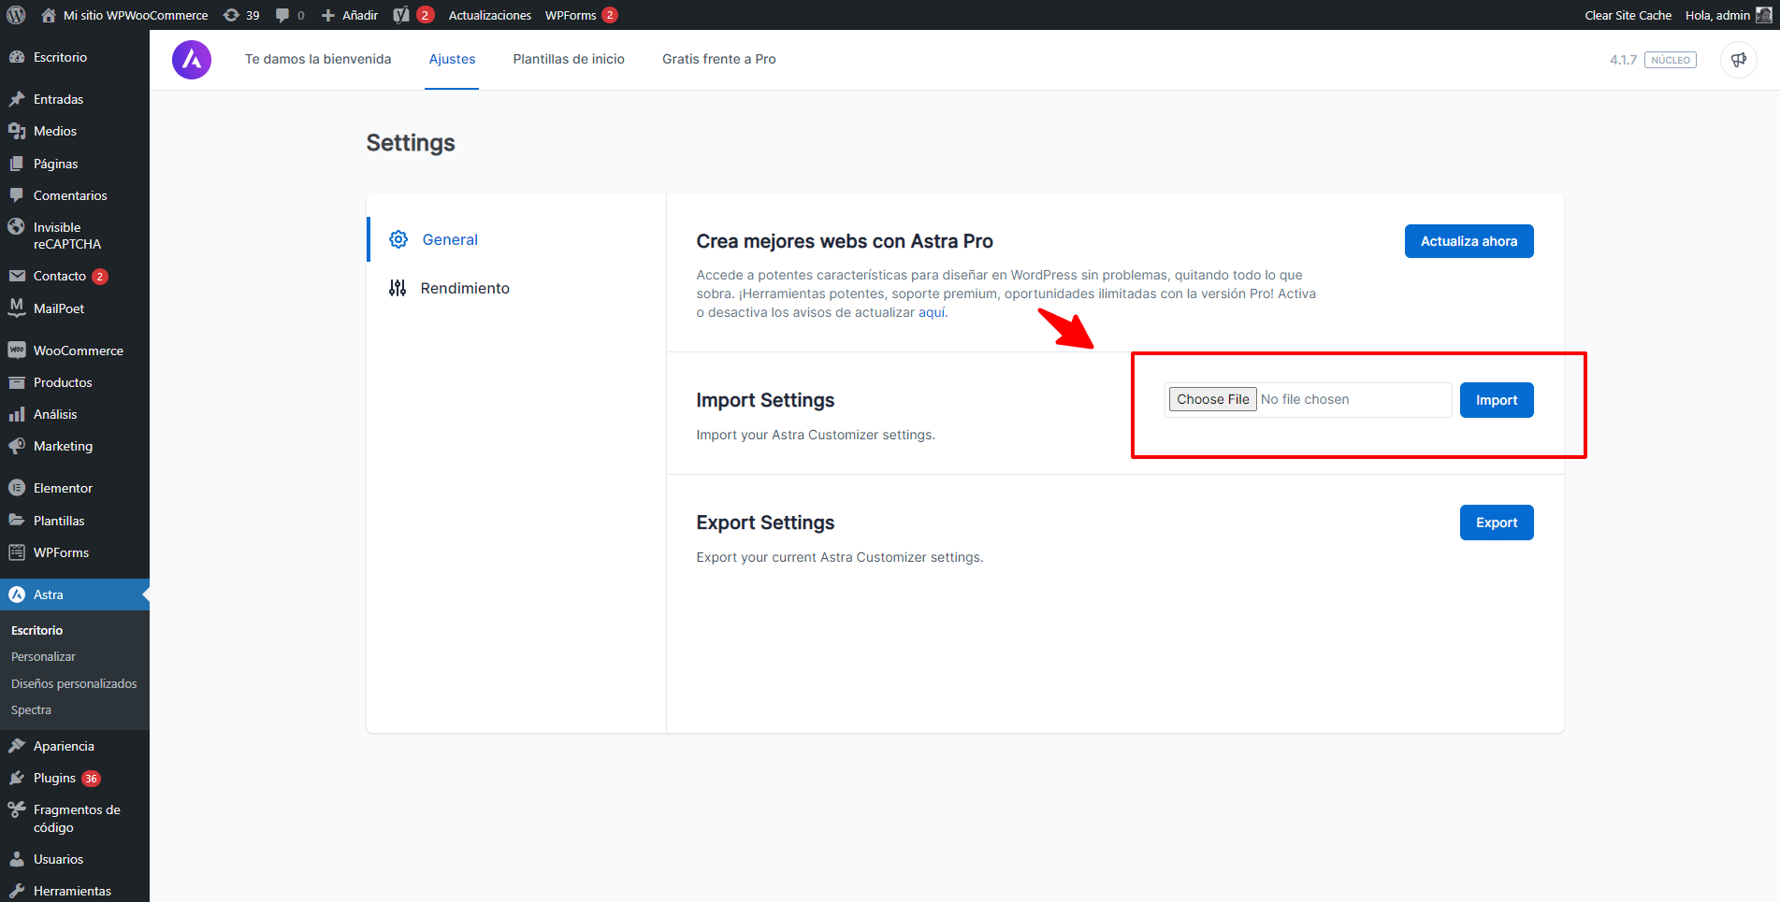Open Escritorio dashboard icon in sidebar
Viewport: 1780px width, 902px height.
(x=17, y=57)
